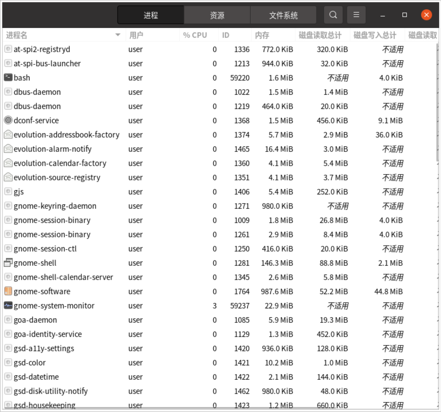Click the vertical scrollbar of process list
441x412 pixels.
(x=437, y=102)
